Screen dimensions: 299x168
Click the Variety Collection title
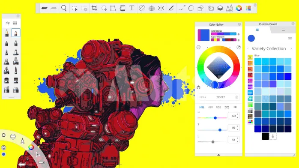click(269, 48)
